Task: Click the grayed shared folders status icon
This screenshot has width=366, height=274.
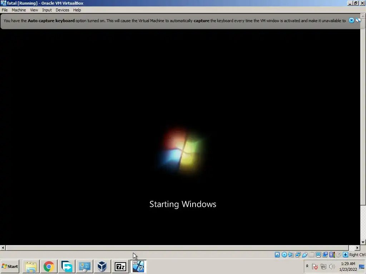Action: coord(311,255)
